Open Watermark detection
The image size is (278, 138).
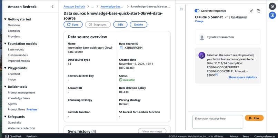pyautogui.click(x=21, y=128)
